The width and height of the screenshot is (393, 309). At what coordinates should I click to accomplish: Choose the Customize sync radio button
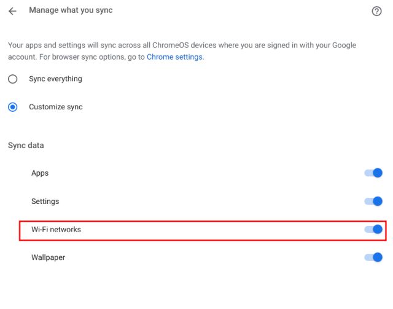(12, 108)
